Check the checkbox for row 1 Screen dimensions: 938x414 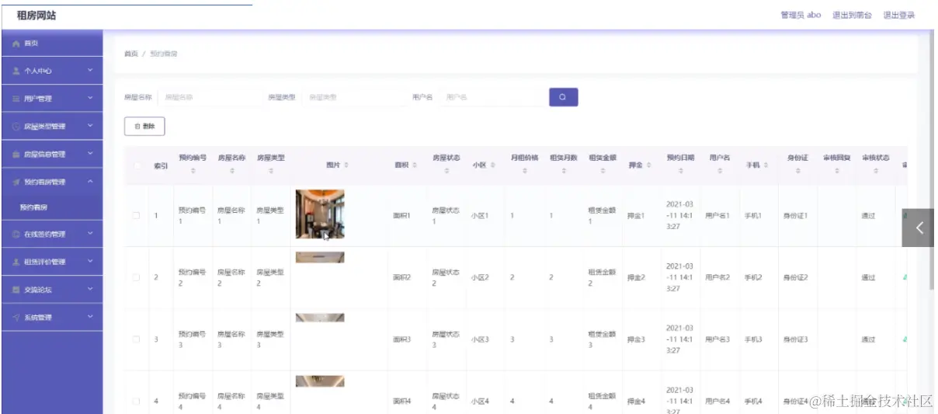click(x=137, y=215)
